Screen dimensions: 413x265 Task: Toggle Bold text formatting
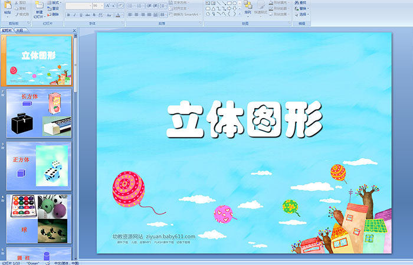[x=68, y=15]
